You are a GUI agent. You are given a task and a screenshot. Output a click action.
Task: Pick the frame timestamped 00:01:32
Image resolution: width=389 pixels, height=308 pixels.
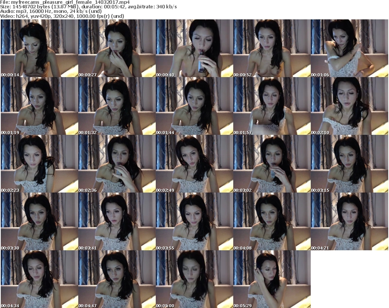117,106
